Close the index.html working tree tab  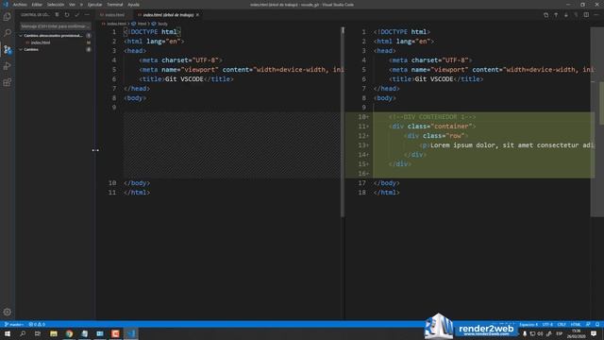(x=197, y=15)
